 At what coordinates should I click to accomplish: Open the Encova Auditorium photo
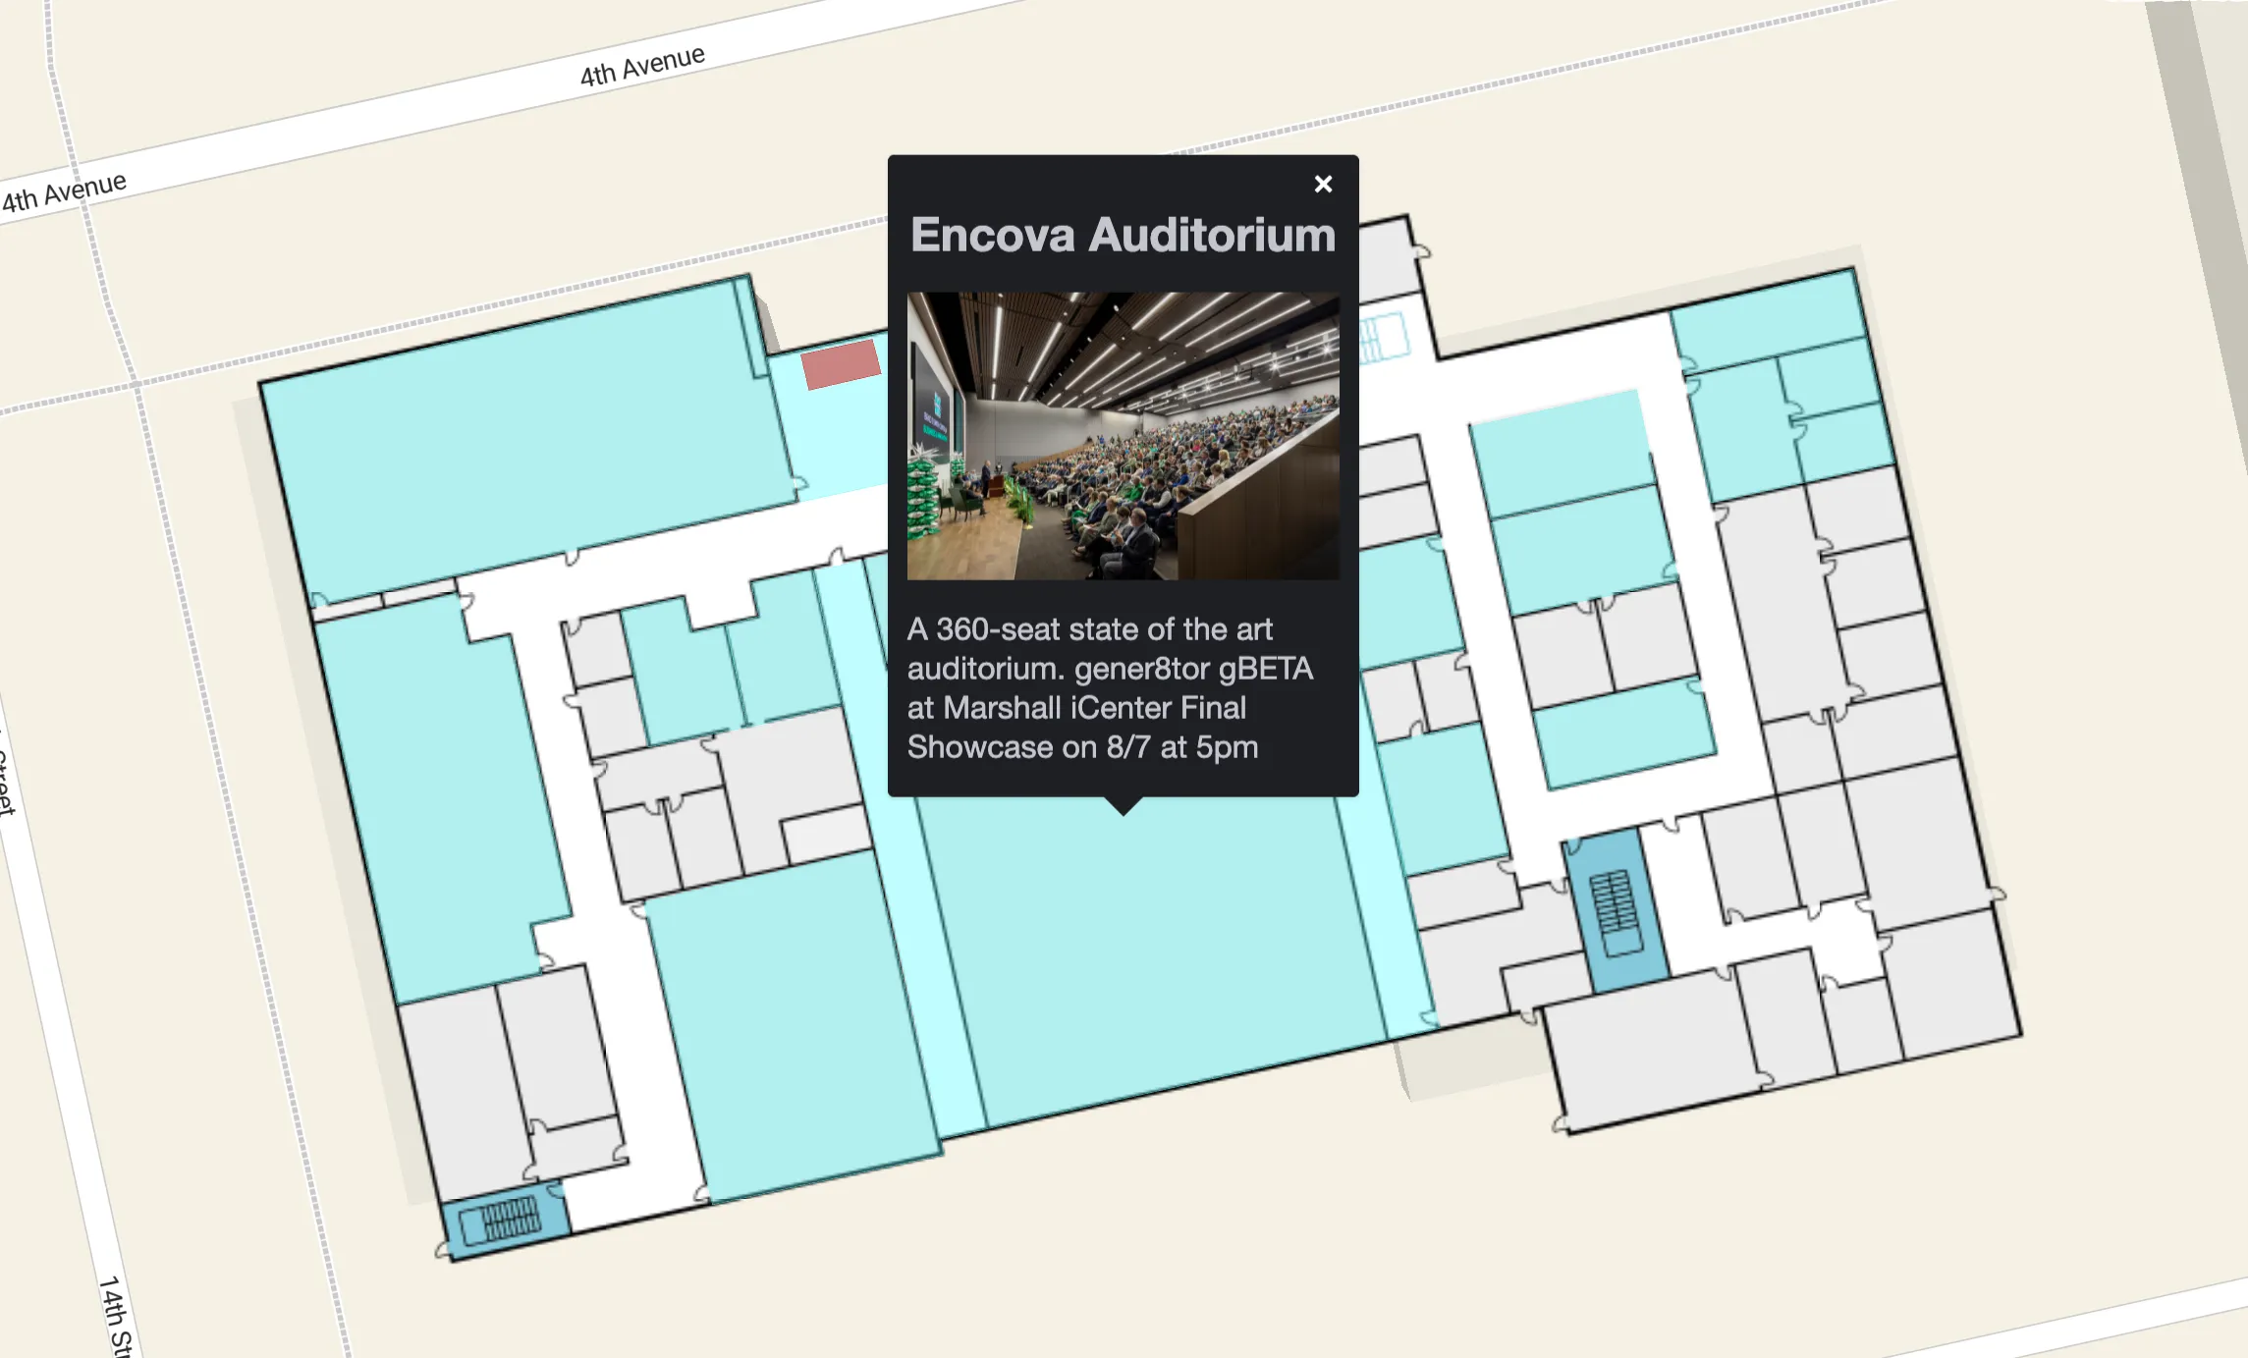pos(1123,435)
